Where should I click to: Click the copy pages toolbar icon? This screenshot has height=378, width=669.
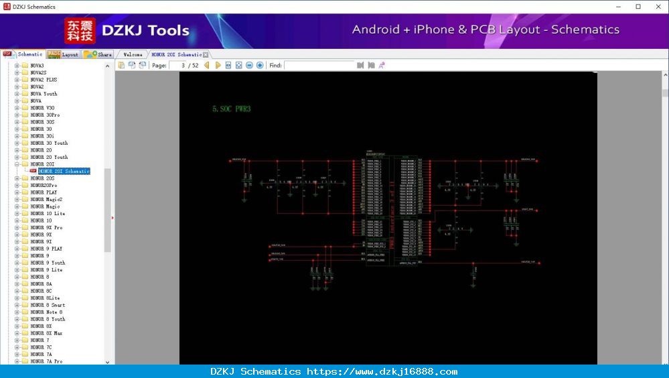point(122,65)
